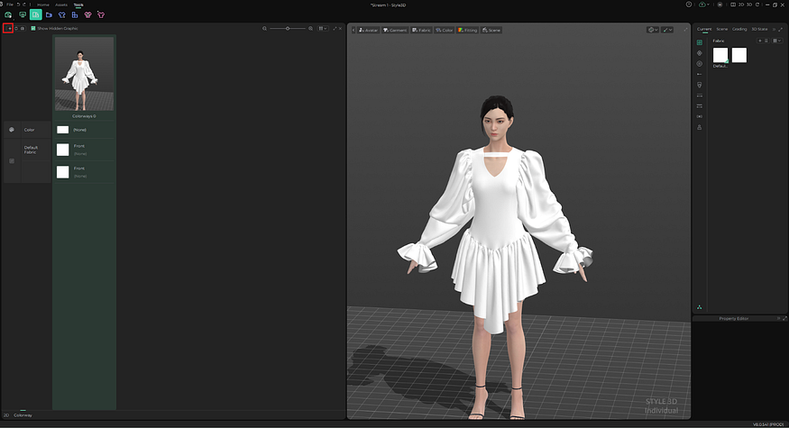Click the Avatar button in viewport toolbar
The image size is (789, 428).
pyautogui.click(x=368, y=30)
